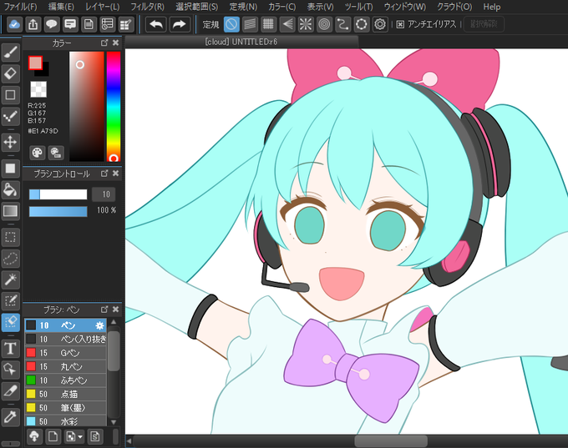This screenshot has width=568, height=448.
Task: Turn snap off with the circle-slash icon
Action: tap(231, 24)
